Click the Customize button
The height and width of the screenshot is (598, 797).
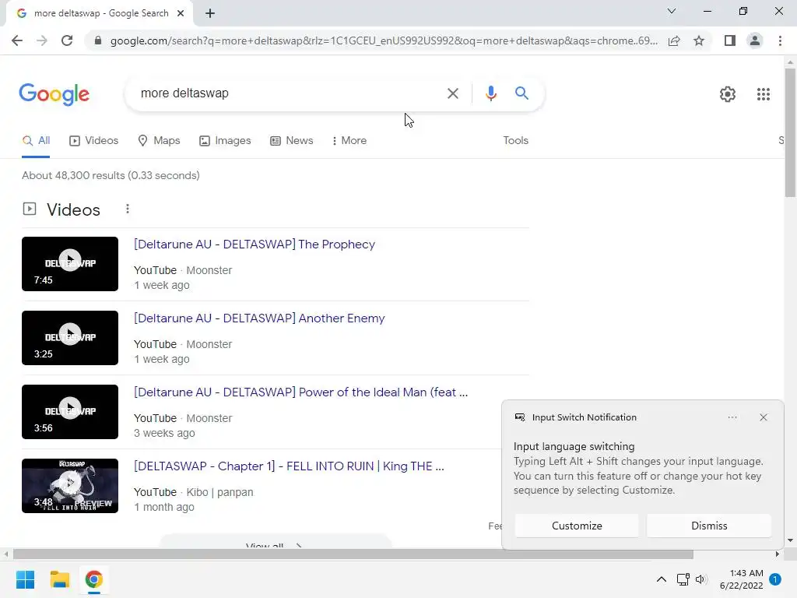click(x=577, y=526)
